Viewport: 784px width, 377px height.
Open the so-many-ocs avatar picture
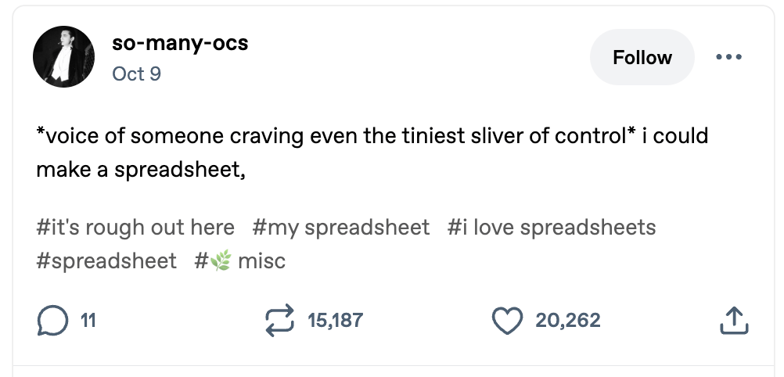tap(63, 58)
